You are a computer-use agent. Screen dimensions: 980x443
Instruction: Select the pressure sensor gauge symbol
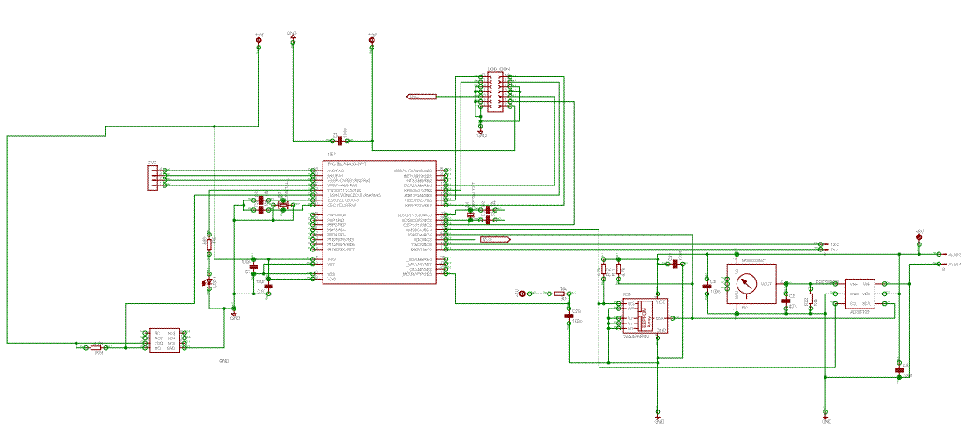point(751,284)
